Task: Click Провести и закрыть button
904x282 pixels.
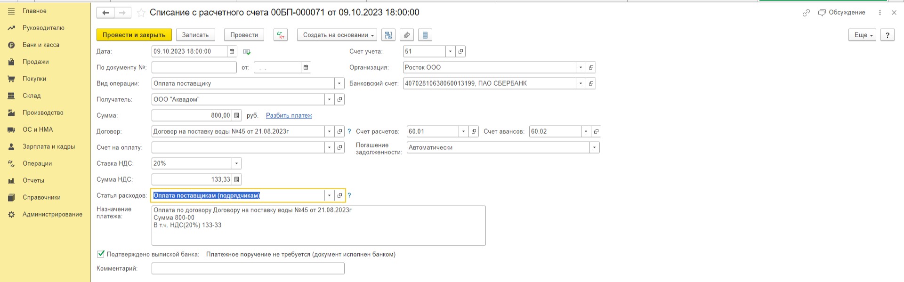Action: tap(134, 35)
